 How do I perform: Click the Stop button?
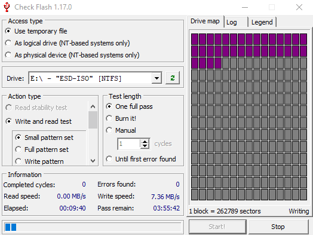[278, 227]
